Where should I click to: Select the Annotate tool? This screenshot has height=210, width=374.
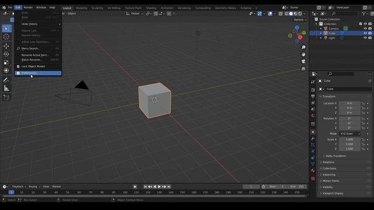[6, 80]
